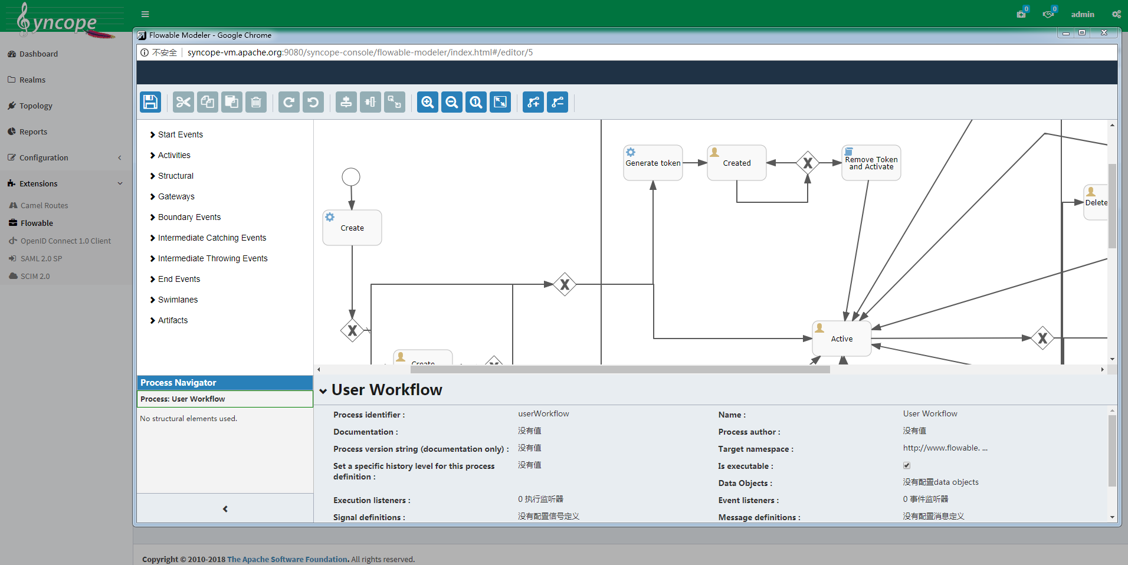The width and height of the screenshot is (1128, 565).
Task: Click the Add bend-point icon
Action: 533,102
